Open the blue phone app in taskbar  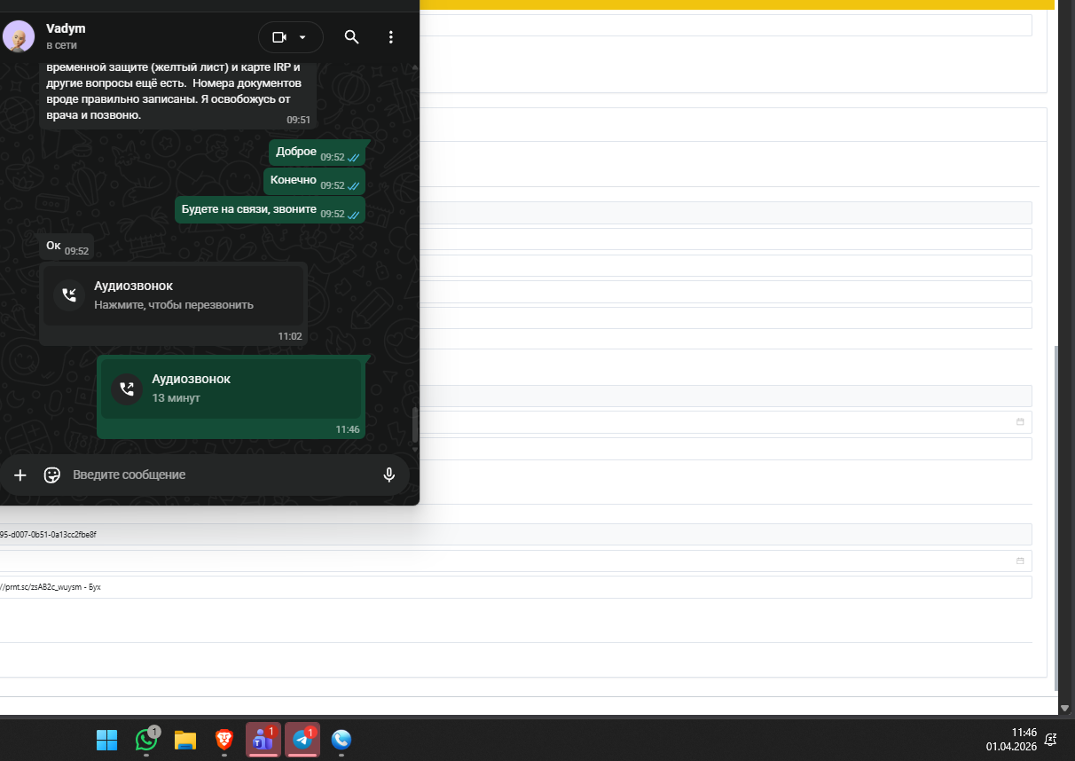[341, 740]
